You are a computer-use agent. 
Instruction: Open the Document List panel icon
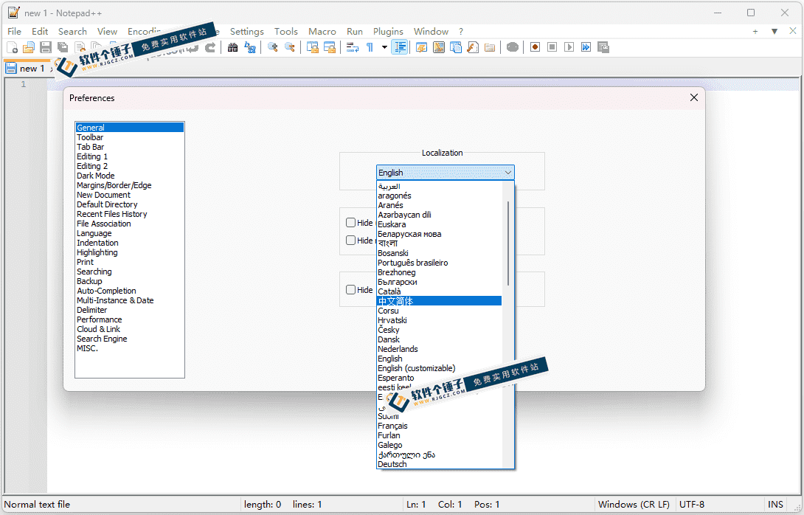[455, 48]
